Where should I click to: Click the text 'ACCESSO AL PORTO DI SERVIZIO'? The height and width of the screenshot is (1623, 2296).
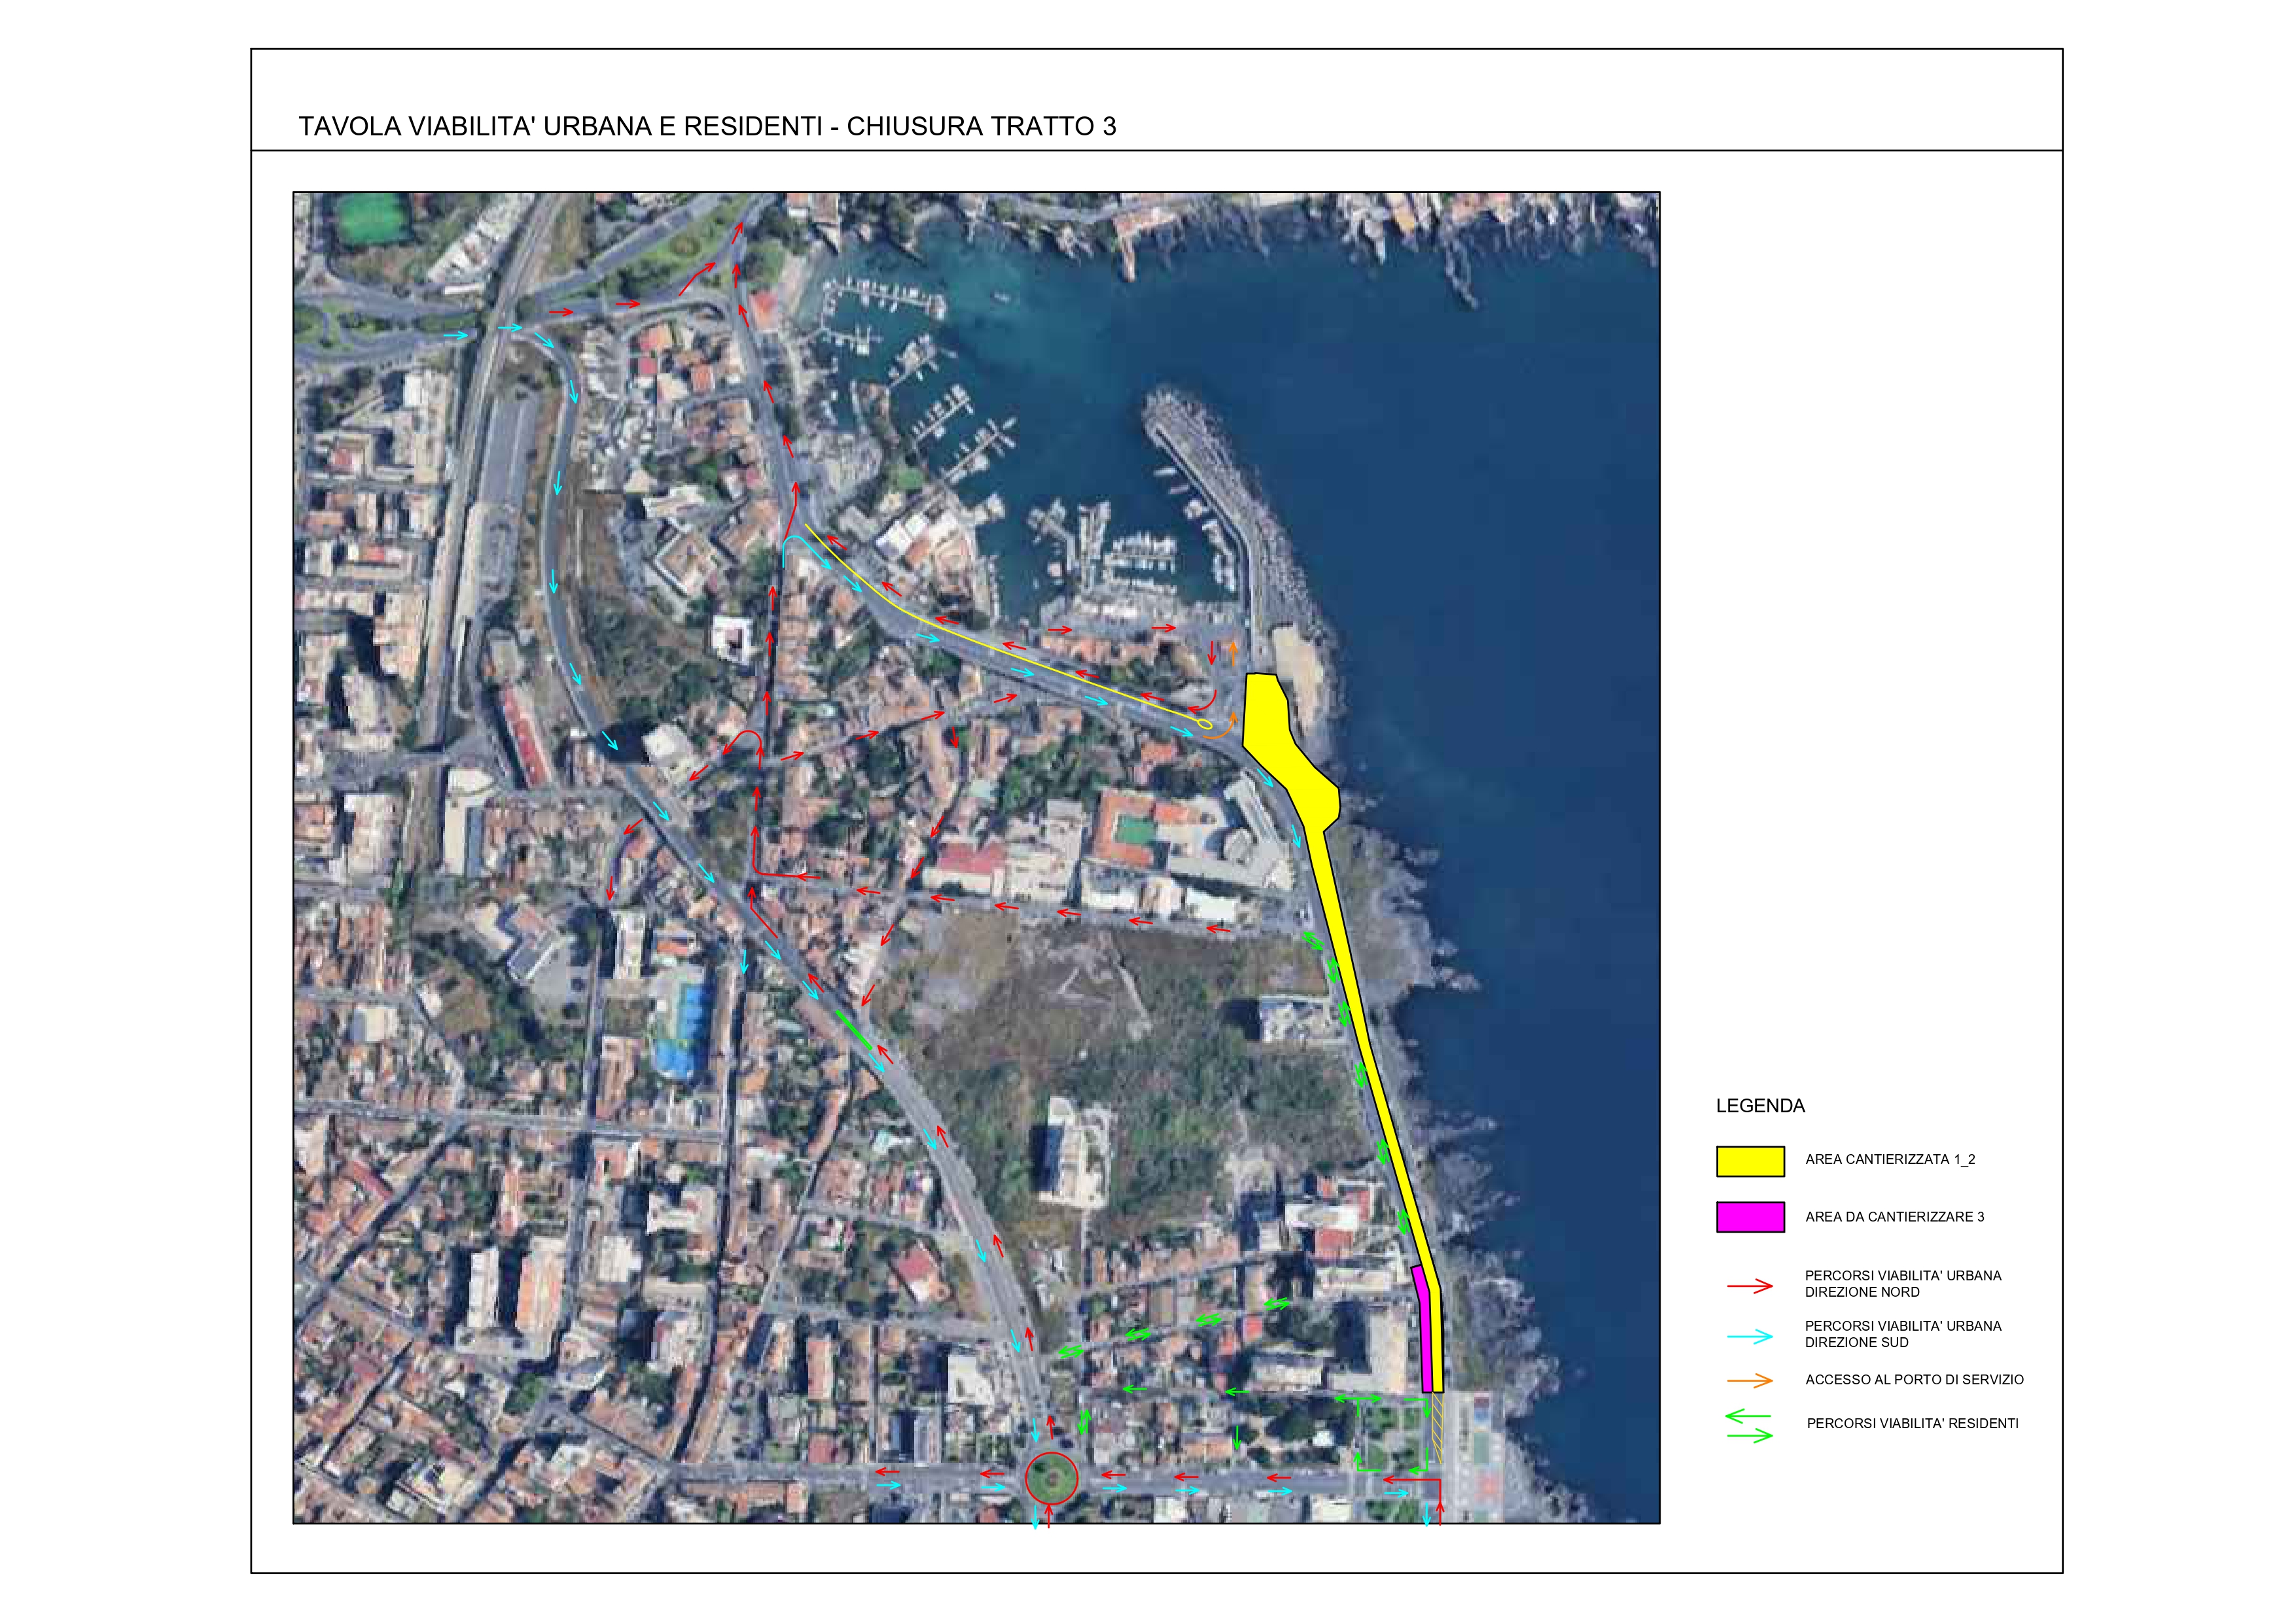pos(1914,1379)
